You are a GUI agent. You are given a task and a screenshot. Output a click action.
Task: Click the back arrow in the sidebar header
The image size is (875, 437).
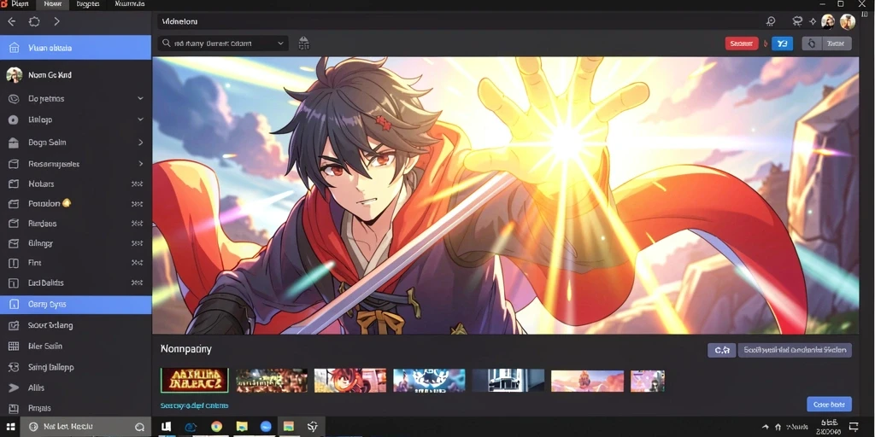pyautogui.click(x=12, y=21)
